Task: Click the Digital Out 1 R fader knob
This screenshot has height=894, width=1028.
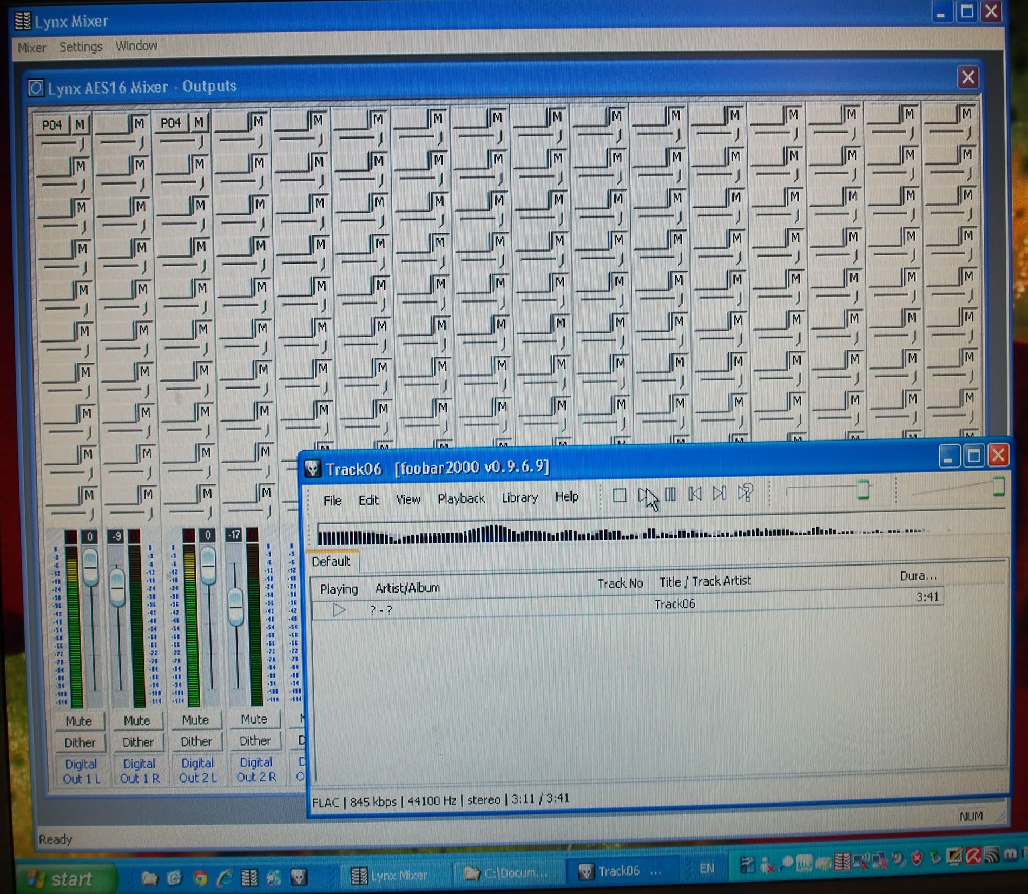Action: (x=117, y=587)
